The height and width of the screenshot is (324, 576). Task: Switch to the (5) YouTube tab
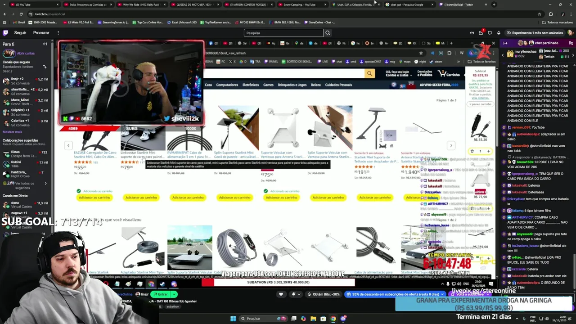coord(34,4)
